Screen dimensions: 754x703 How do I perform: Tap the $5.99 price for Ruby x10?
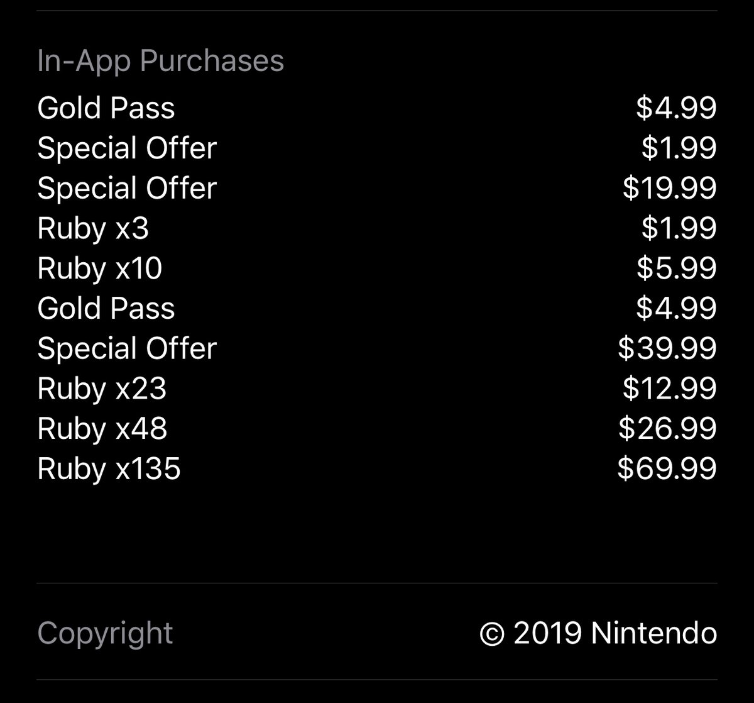tap(676, 268)
